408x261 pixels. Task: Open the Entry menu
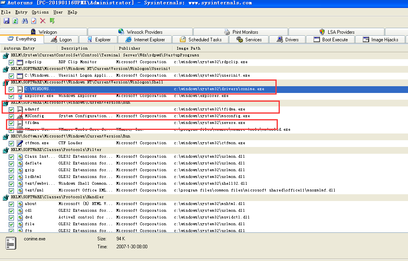(x=21, y=12)
